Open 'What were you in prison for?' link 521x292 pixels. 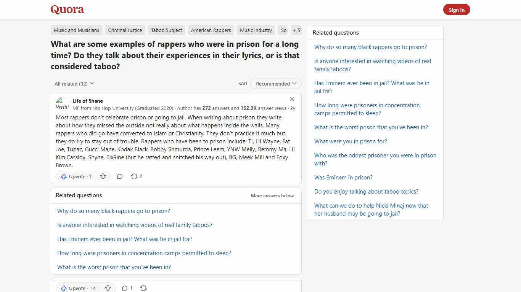pos(351,141)
